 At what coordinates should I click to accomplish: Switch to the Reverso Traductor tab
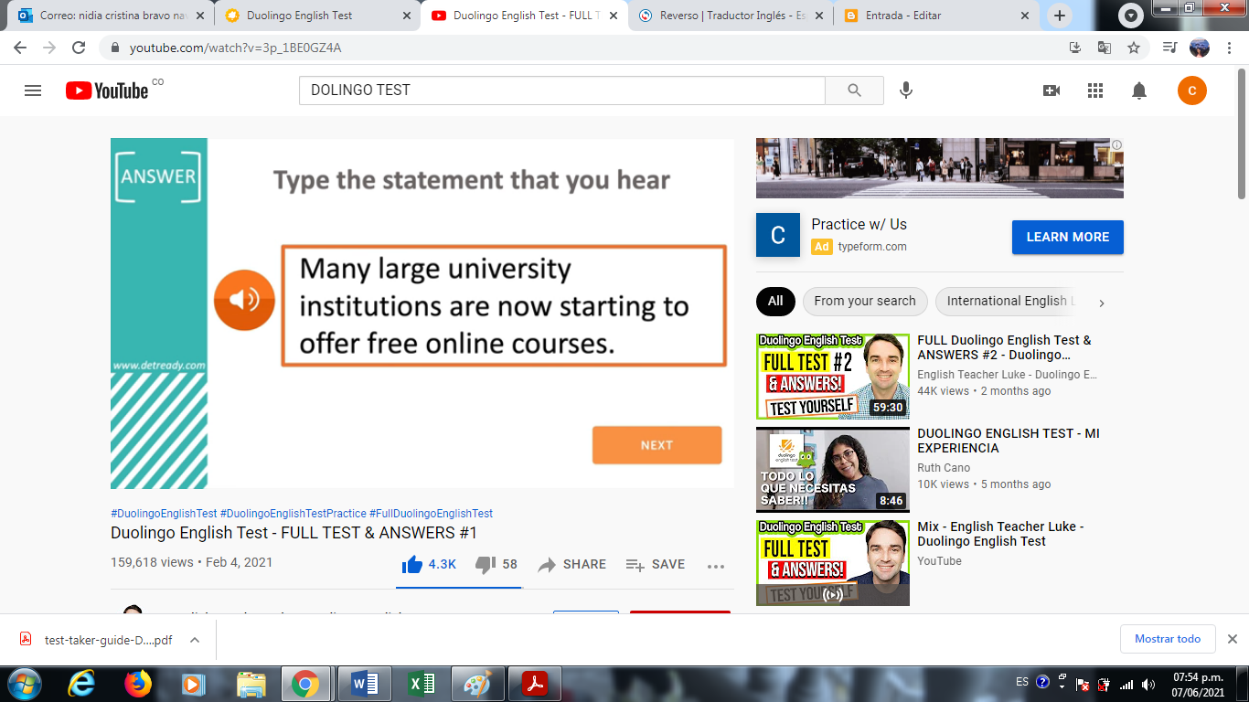coord(731,16)
